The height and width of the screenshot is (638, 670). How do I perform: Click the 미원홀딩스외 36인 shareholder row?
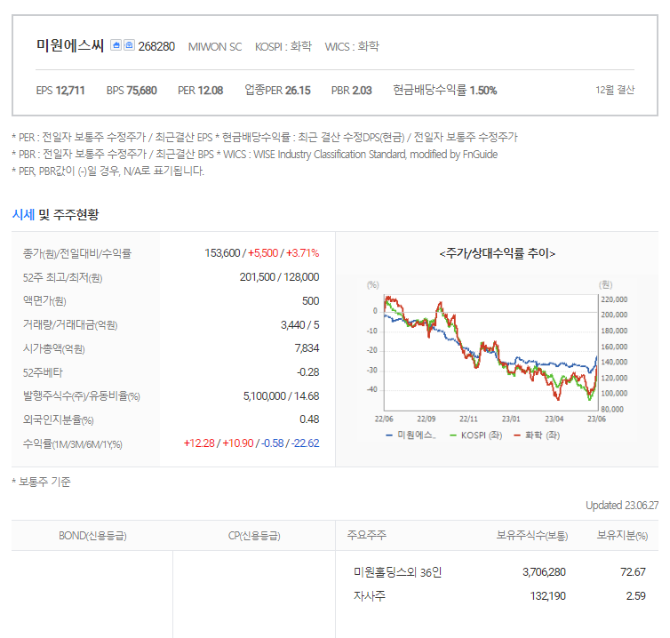point(397,571)
